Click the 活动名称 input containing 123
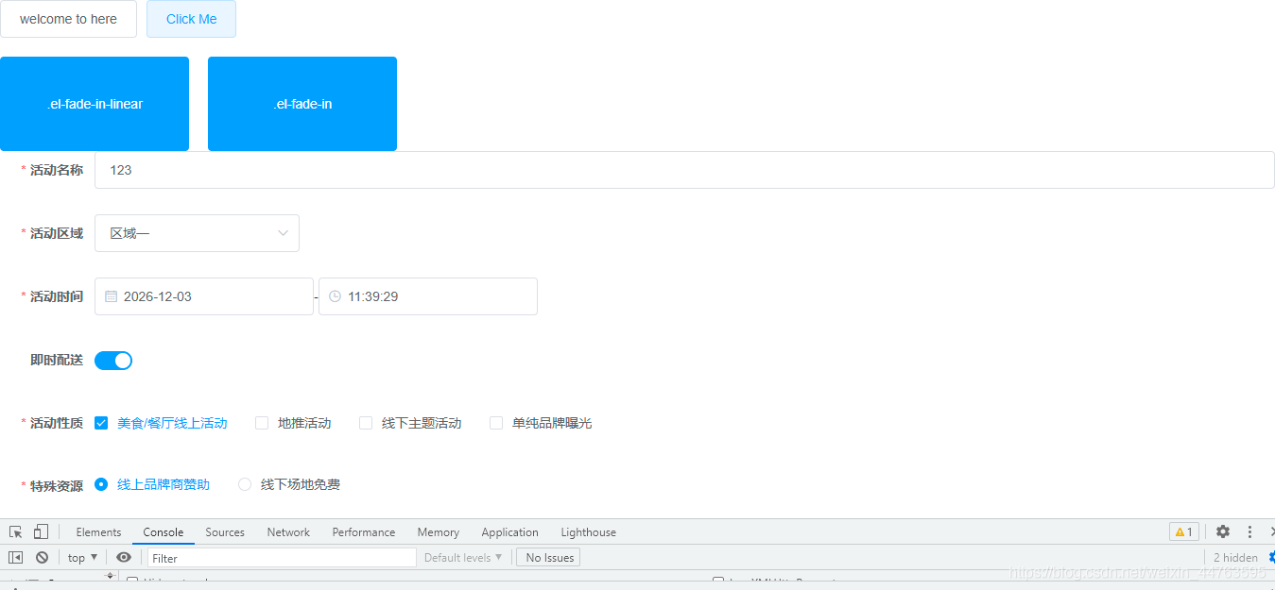Screen dimensions: 1275x590 click(684, 170)
